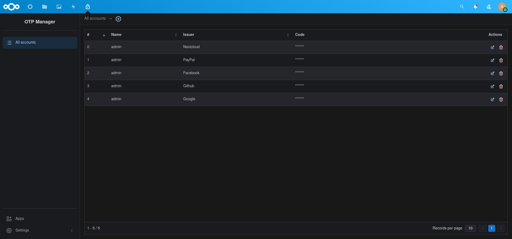Image resolution: width=512 pixels, height=239 pixels.
Task: Add a new account with plus icon
Action: 118,19
